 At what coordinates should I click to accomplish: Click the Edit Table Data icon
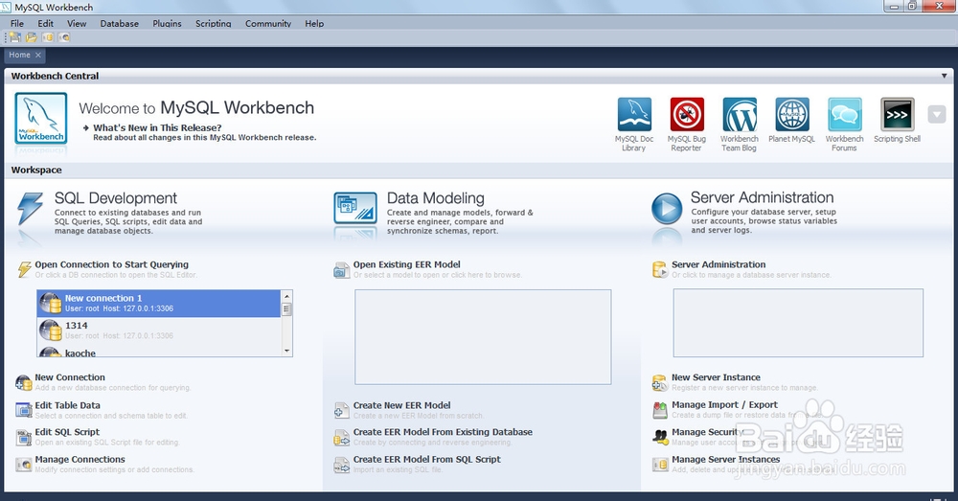coord(24,410)
